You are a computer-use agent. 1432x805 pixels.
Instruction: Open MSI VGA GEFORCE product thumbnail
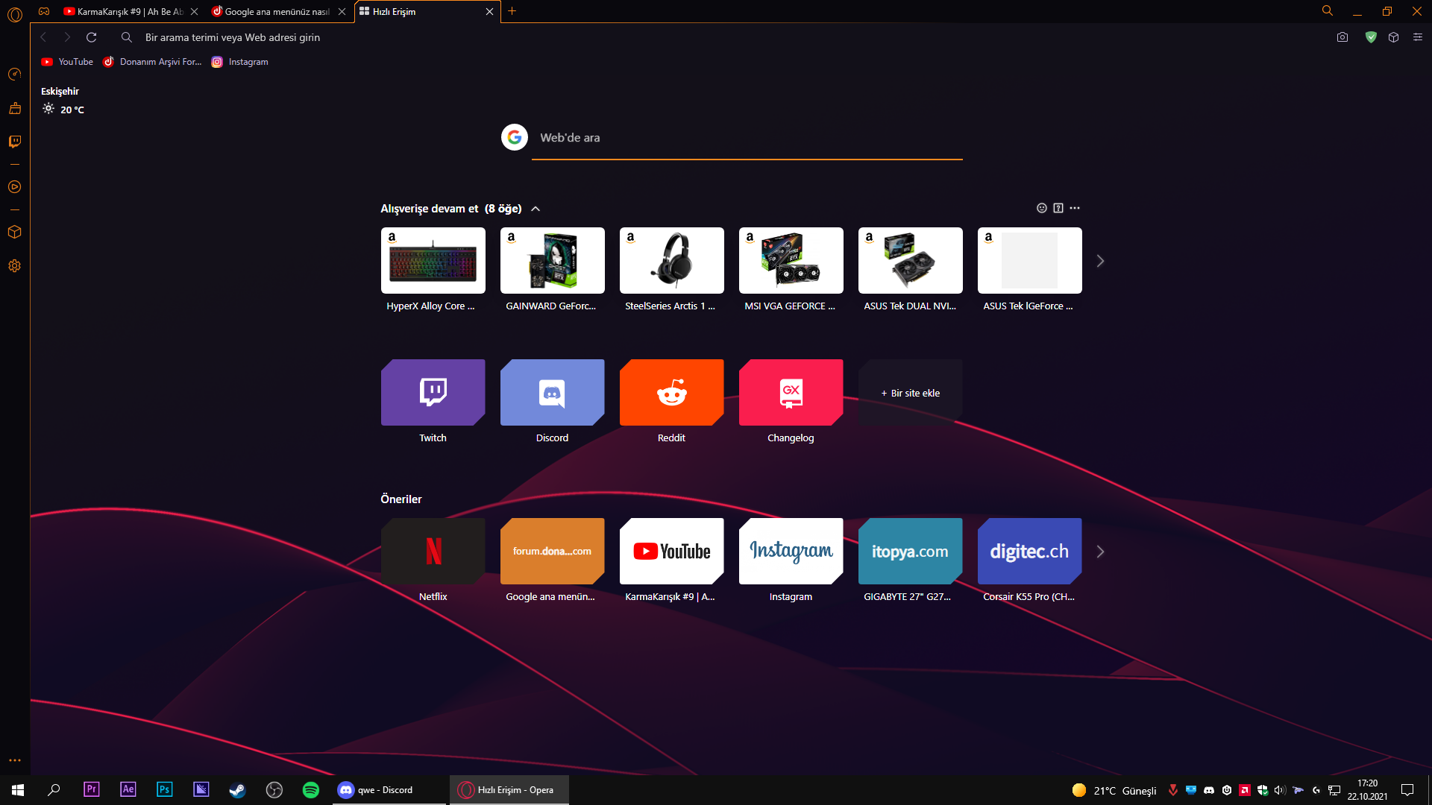click(x=791, y=260)
